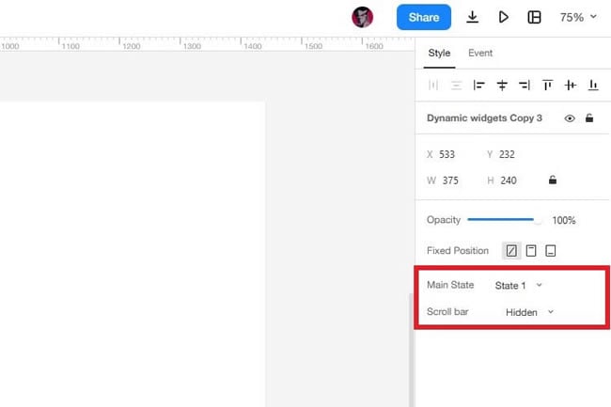Screen dimensions: 611x407
Task: Align bottom edges icon
Action: (593, 85)
